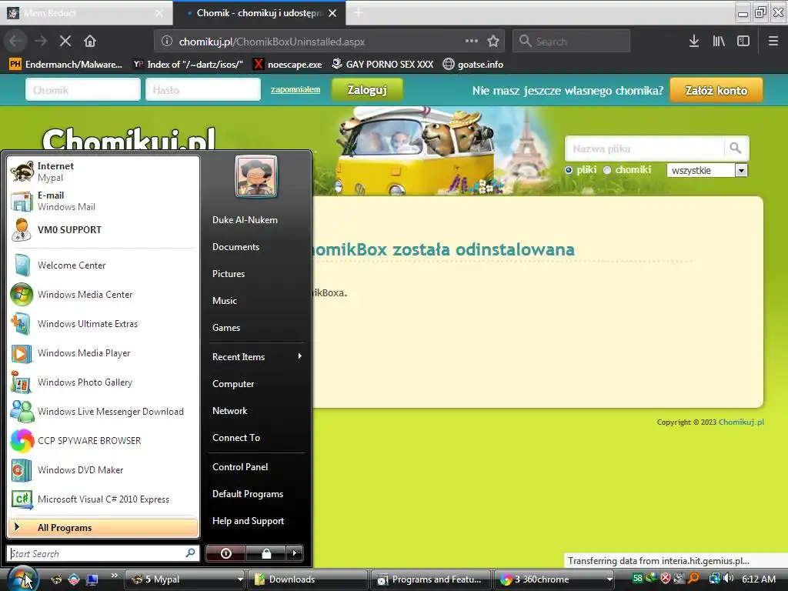Screen dimensions: 788x591
Task: Launch VM0 SUPPORT from Start menu
Action: [103, 229]
